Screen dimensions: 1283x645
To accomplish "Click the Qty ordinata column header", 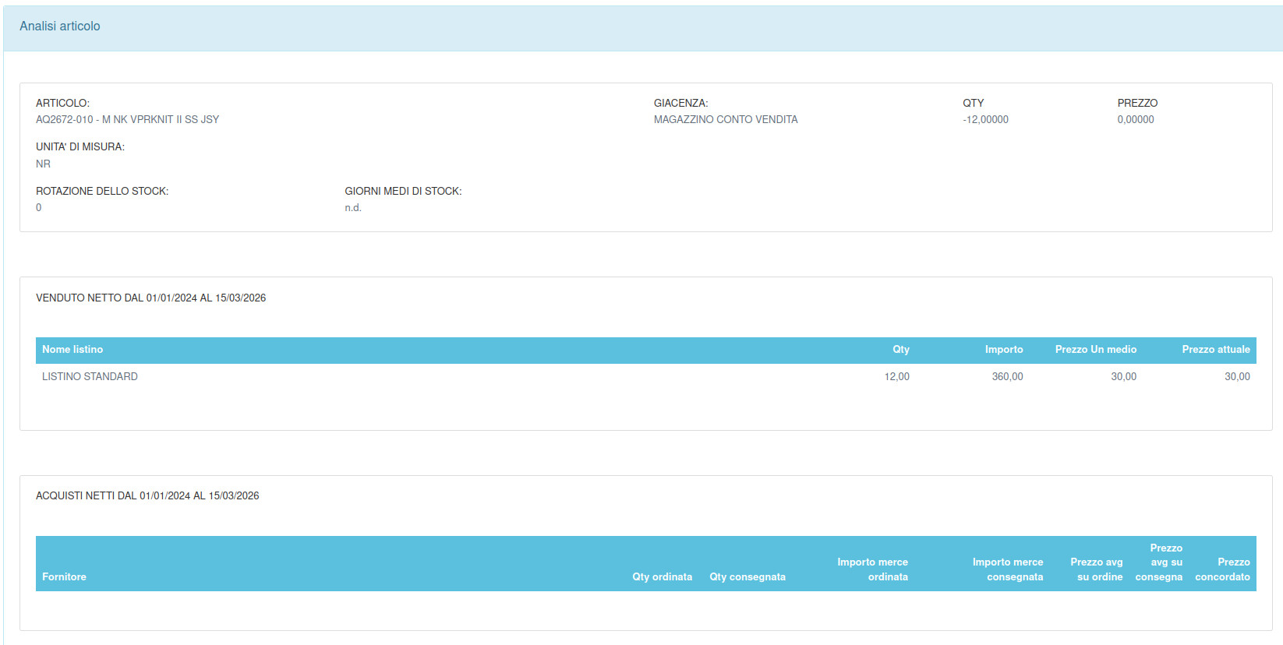I will pyautogui.click(x=662, y=577).
